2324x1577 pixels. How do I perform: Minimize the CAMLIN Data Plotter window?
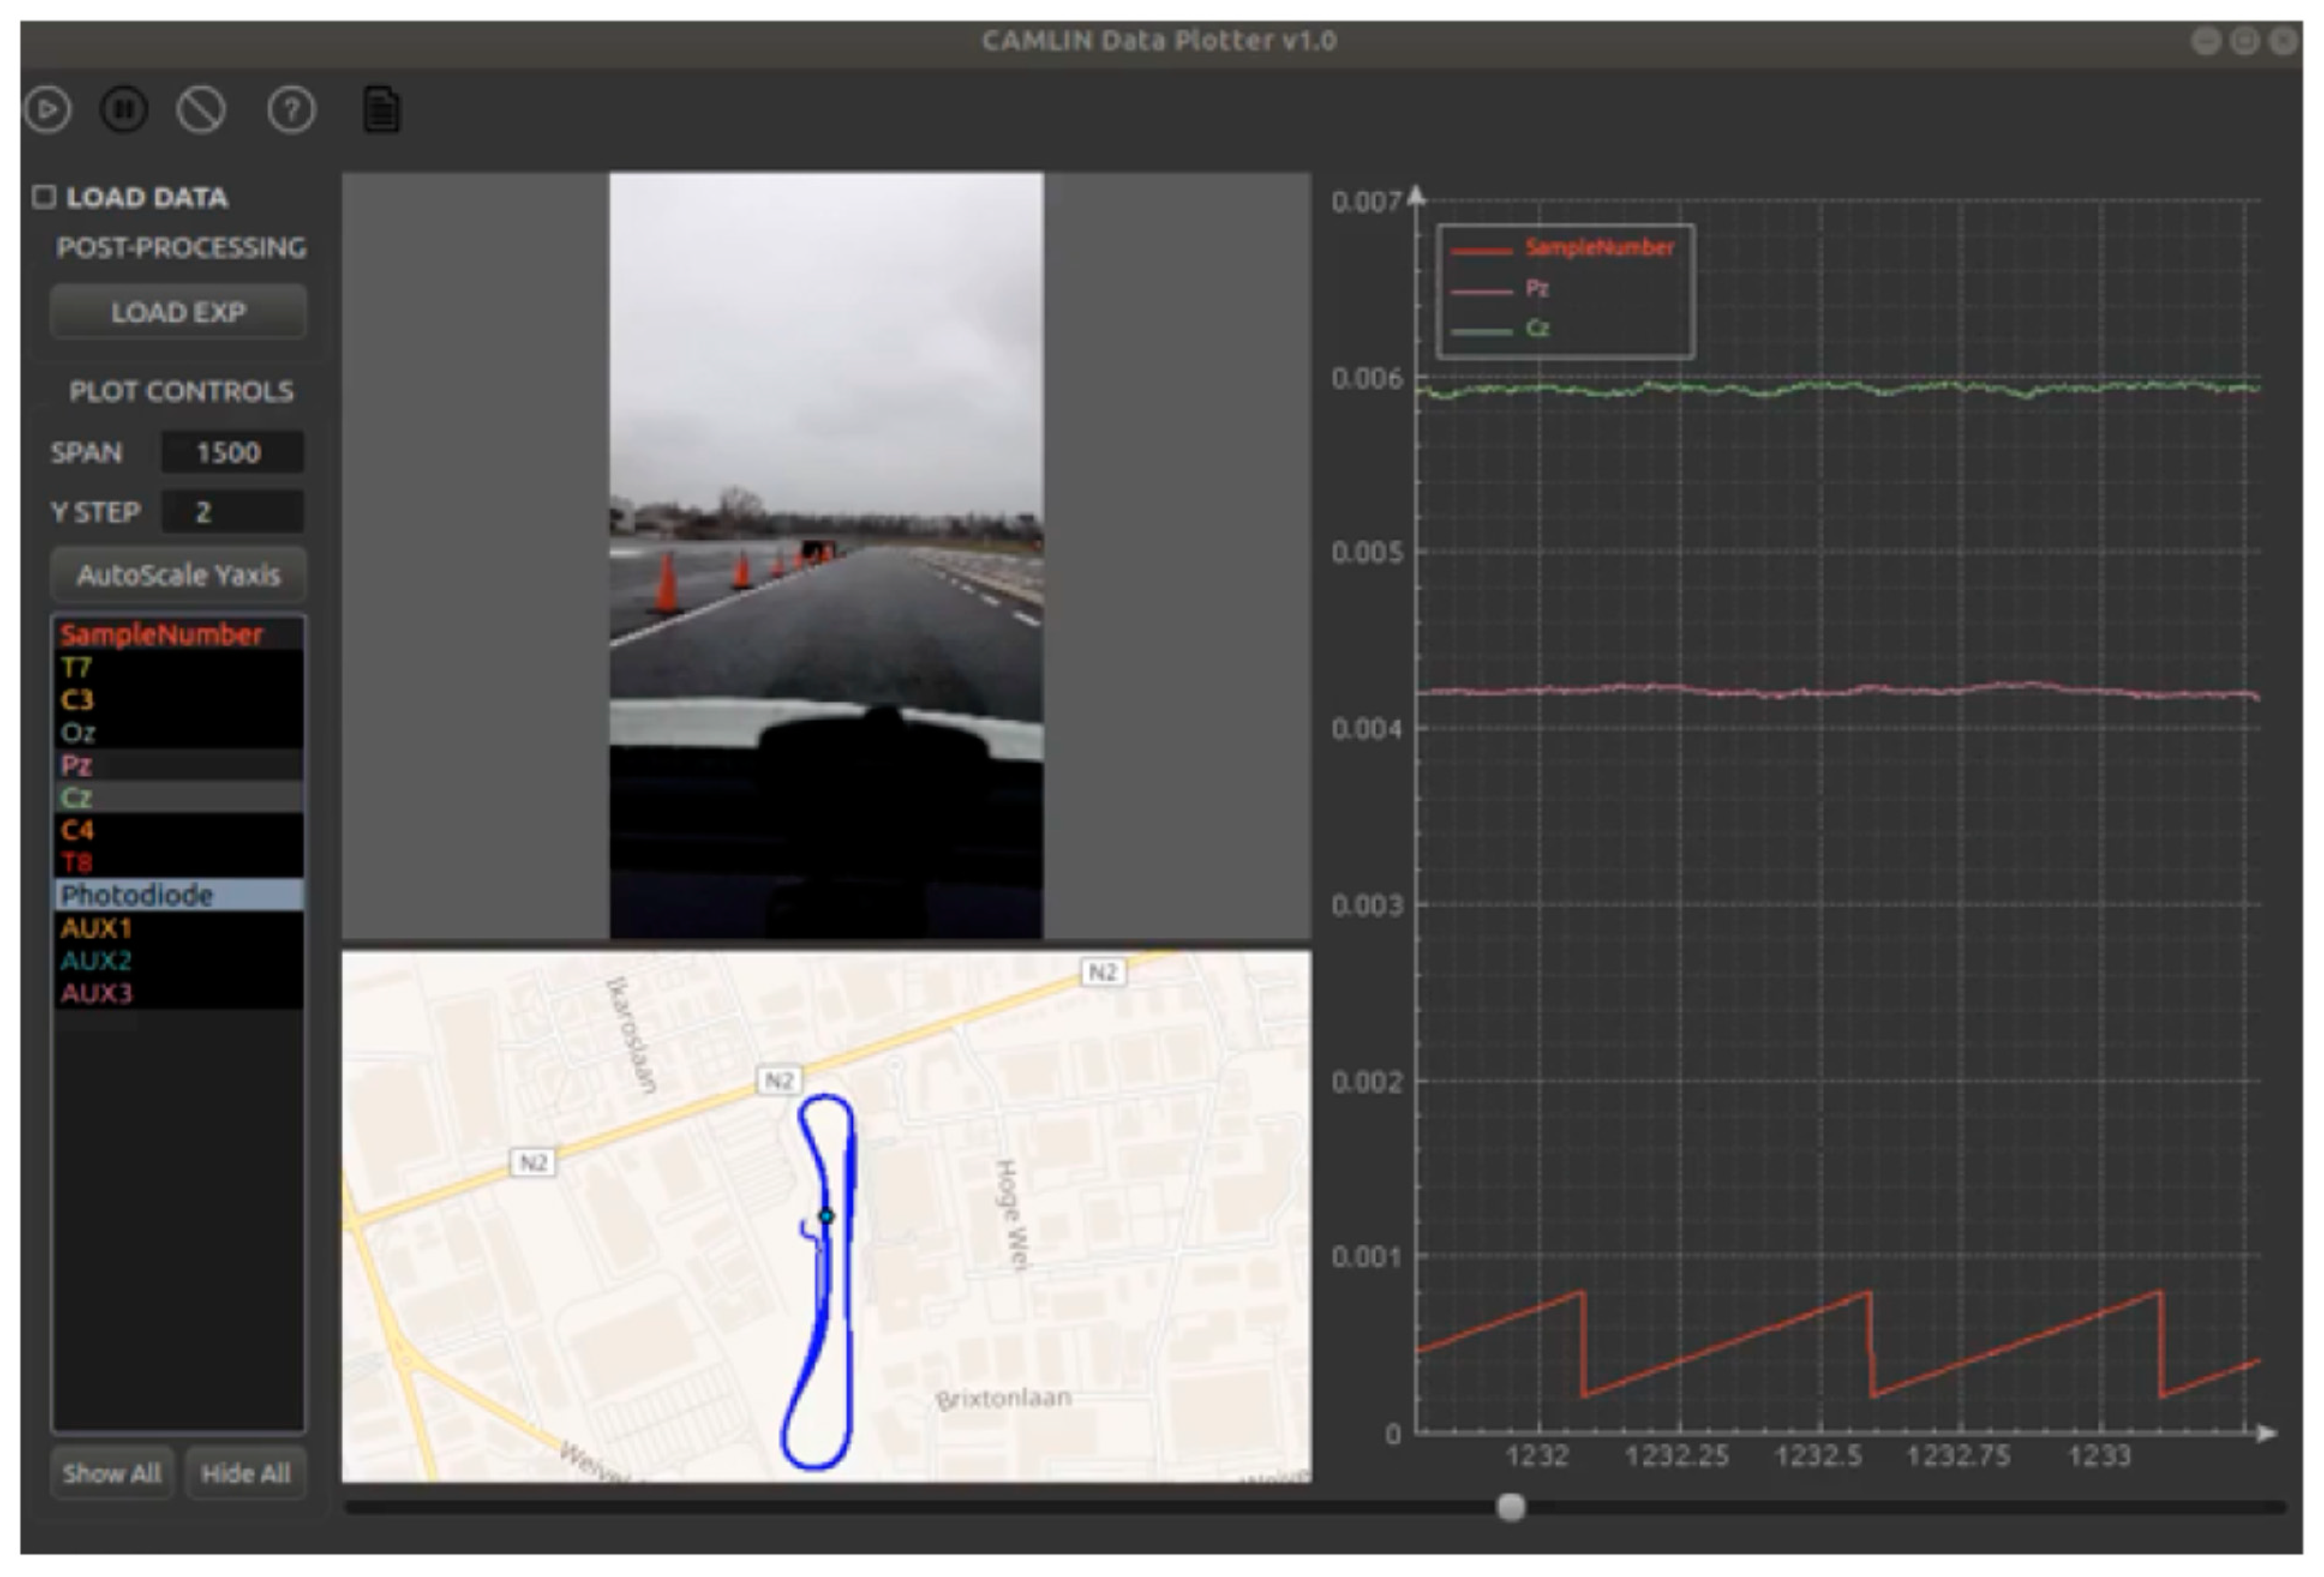2205,41
